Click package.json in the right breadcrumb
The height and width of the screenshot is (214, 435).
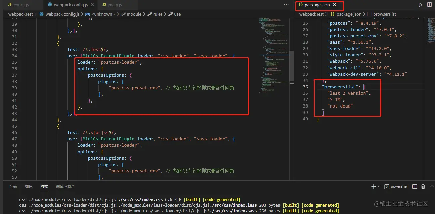click(349, 14)
